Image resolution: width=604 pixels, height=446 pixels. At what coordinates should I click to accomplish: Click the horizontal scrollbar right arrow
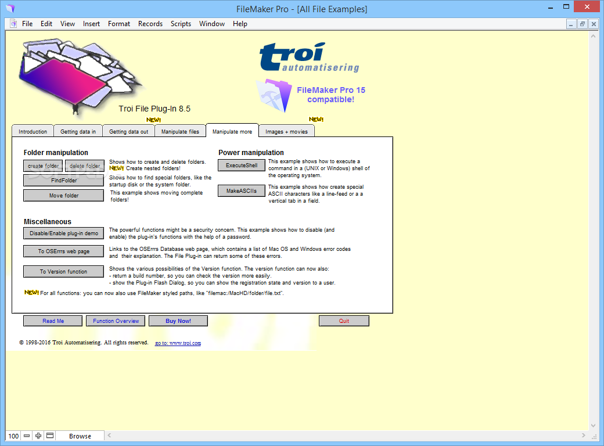tap(583, 435)
